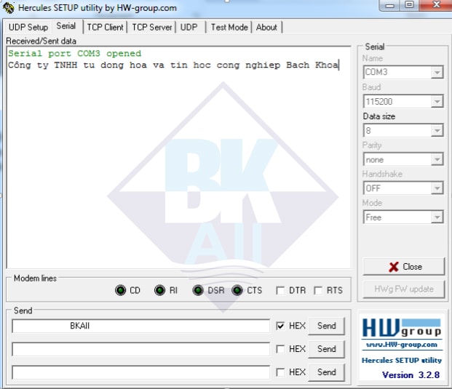Open the UDP tab
Screen dimensions: 452x389
tap(189, 28)
